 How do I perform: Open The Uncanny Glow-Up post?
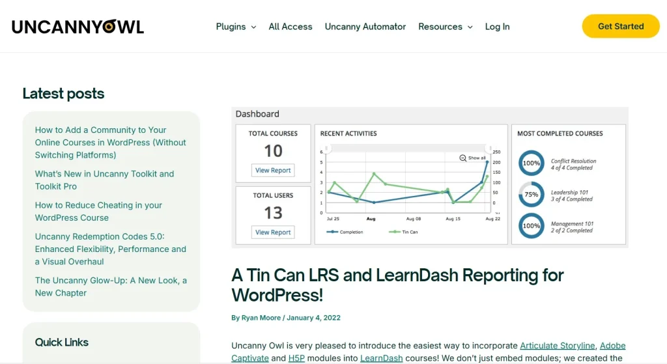111,287
